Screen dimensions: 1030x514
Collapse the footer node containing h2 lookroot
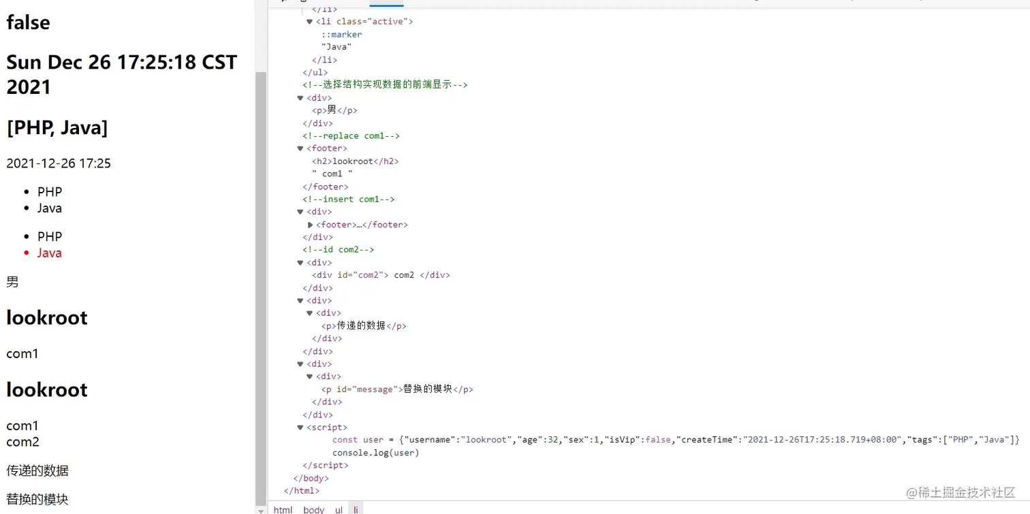point(300,148)
